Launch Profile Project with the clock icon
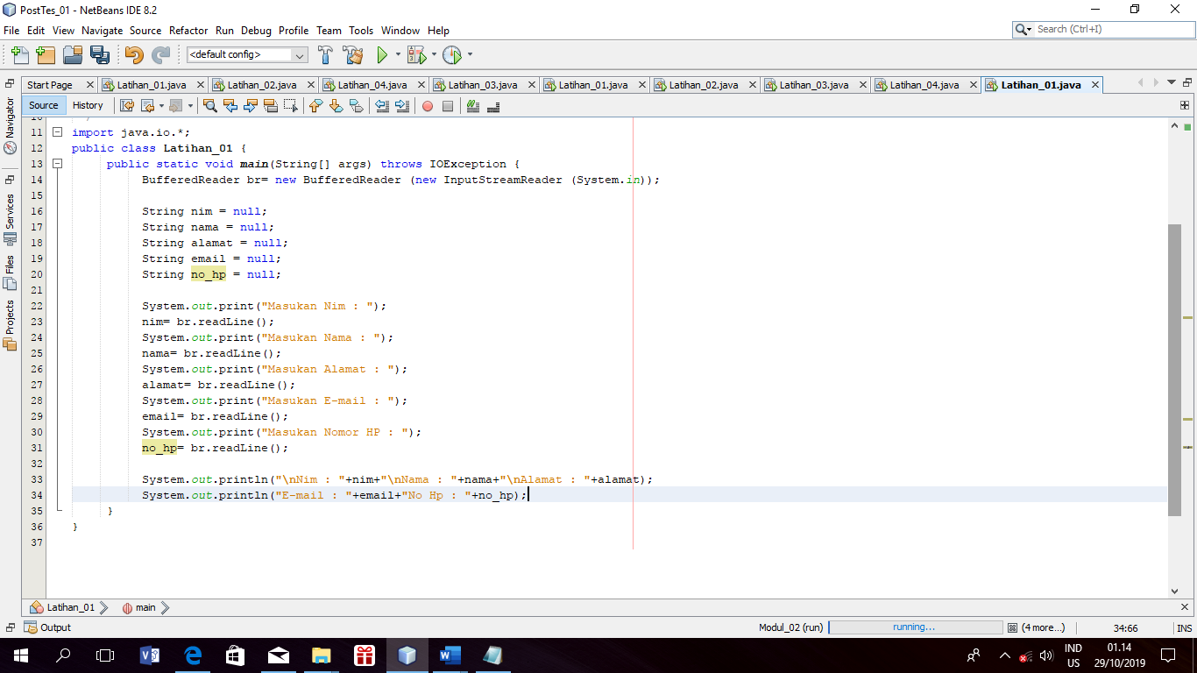The image size is (1197, 673). [451, 54]
